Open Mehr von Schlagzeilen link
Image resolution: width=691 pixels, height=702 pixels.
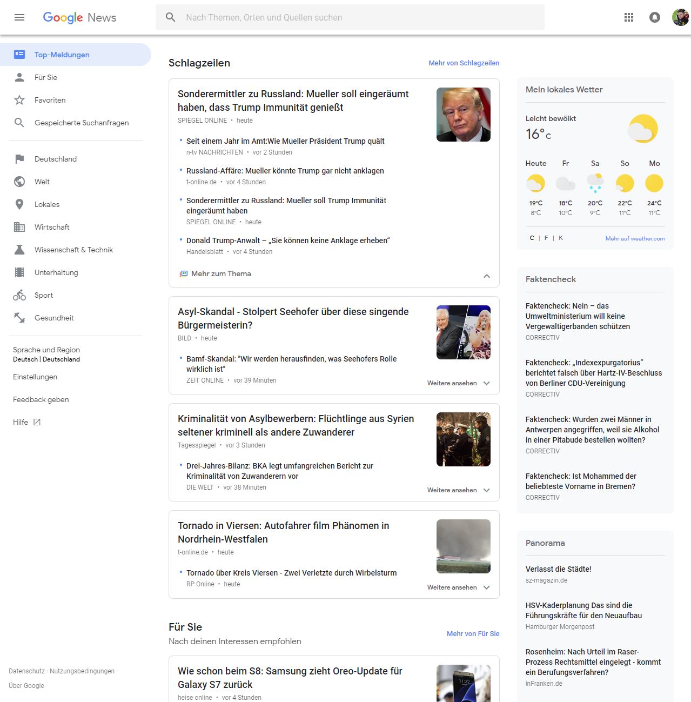tap(464, 63)
